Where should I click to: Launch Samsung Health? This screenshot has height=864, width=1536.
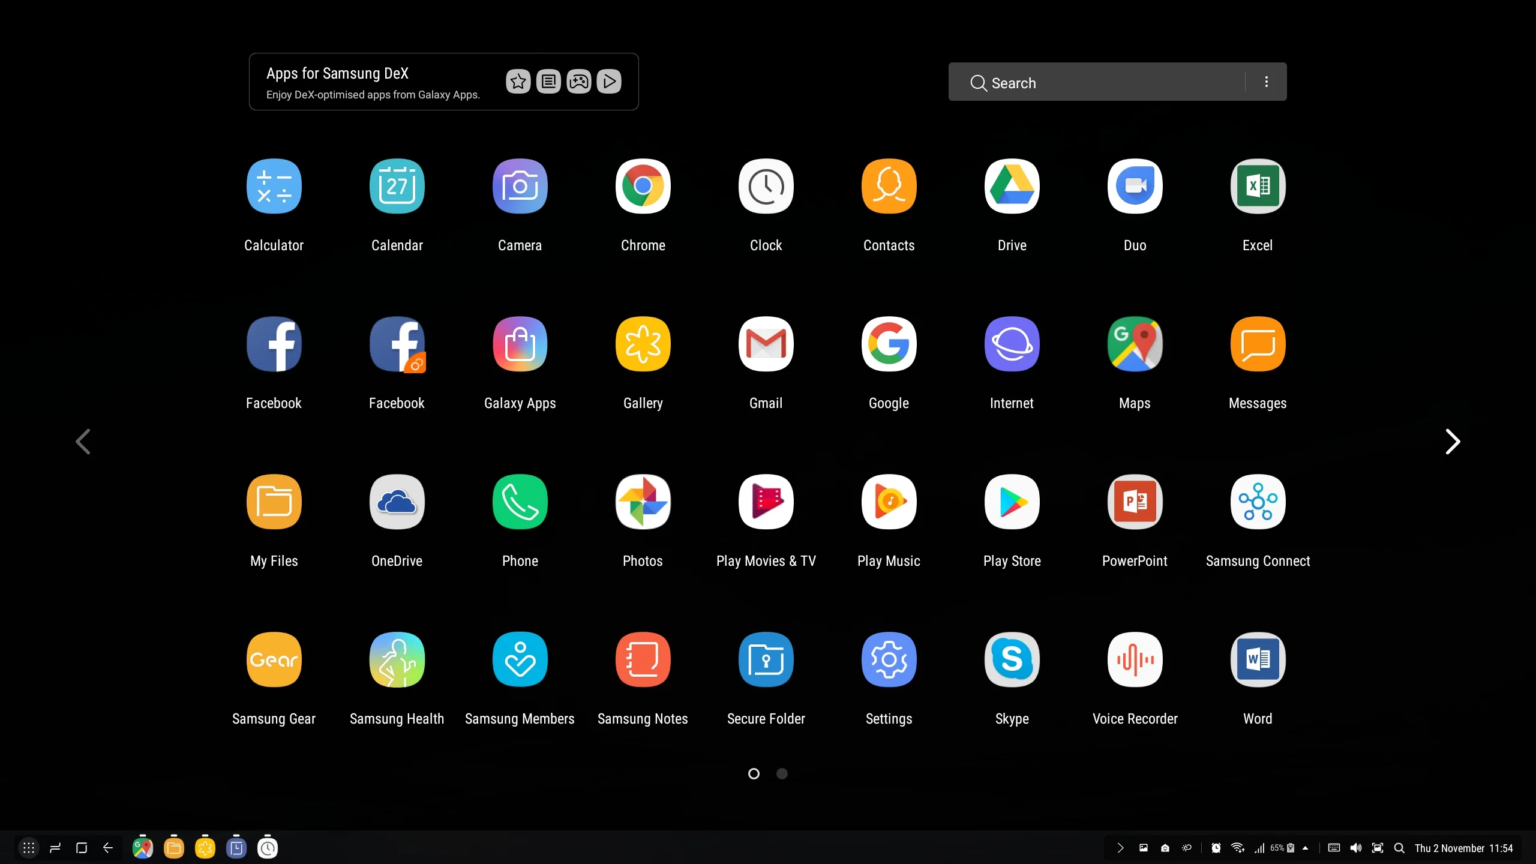pos(397,659)
